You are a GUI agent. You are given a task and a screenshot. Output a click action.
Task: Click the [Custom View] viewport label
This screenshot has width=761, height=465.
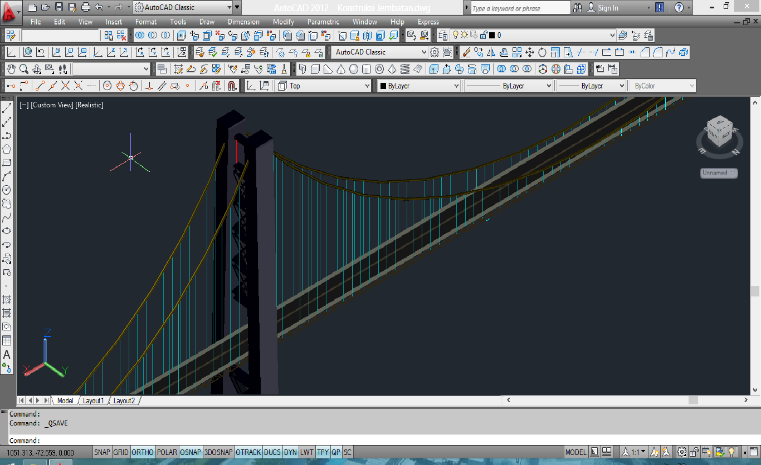point(52,105)
